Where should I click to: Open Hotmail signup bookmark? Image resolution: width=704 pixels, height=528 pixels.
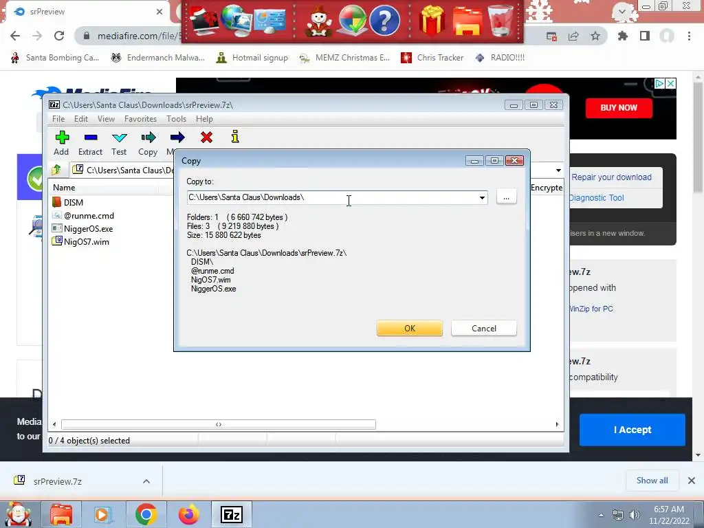point(252,58)
